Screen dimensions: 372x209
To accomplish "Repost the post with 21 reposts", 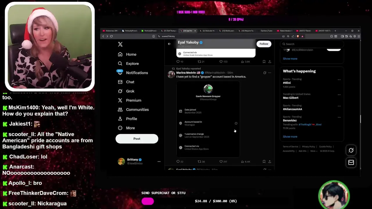I will point(201,62).
